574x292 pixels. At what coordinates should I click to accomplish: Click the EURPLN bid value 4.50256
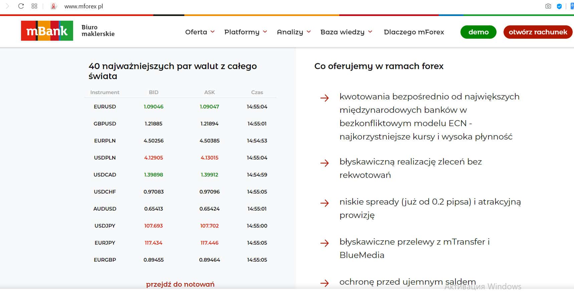tap(154, 141)
